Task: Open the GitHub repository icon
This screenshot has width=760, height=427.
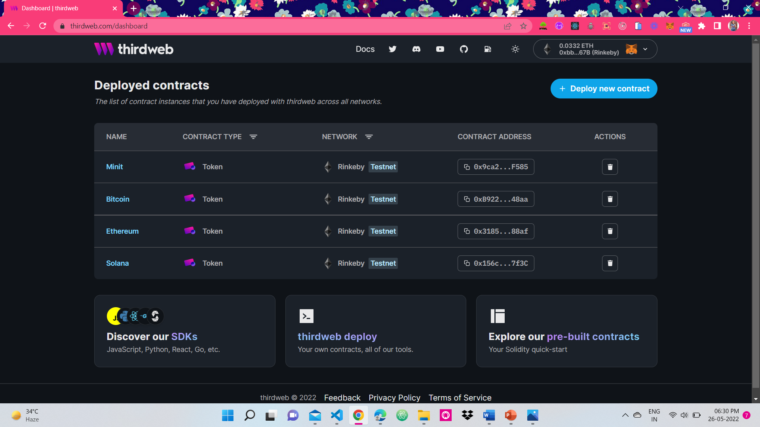Action: [x=464, y=49]
